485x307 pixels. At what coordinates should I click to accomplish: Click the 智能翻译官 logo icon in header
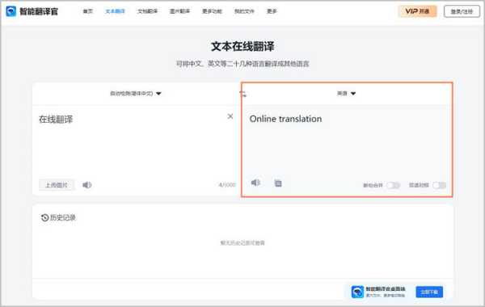pos(11,11)
